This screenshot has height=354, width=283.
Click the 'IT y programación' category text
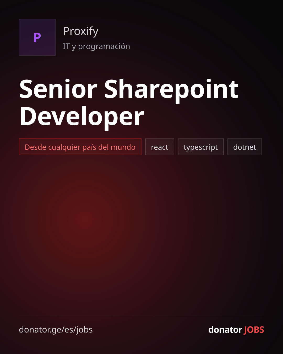(x=96, y=46)
